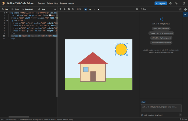Choose 'Draw me a cute kitten' suggestion
188x121 pixels.
click(161, 29)
